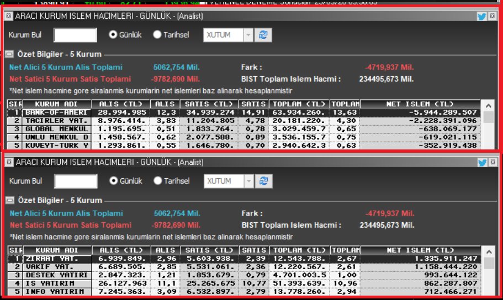Click the ALIS value 26.127.963
The height and width of the screenshot is (300, 503).
[x=123, y=283]
